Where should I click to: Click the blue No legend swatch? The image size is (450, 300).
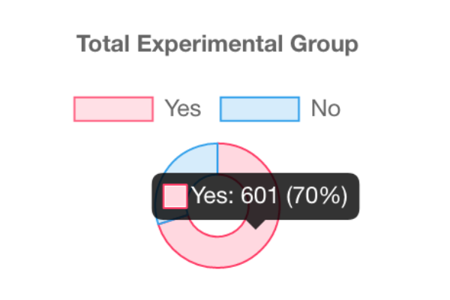tap(259, 109)
